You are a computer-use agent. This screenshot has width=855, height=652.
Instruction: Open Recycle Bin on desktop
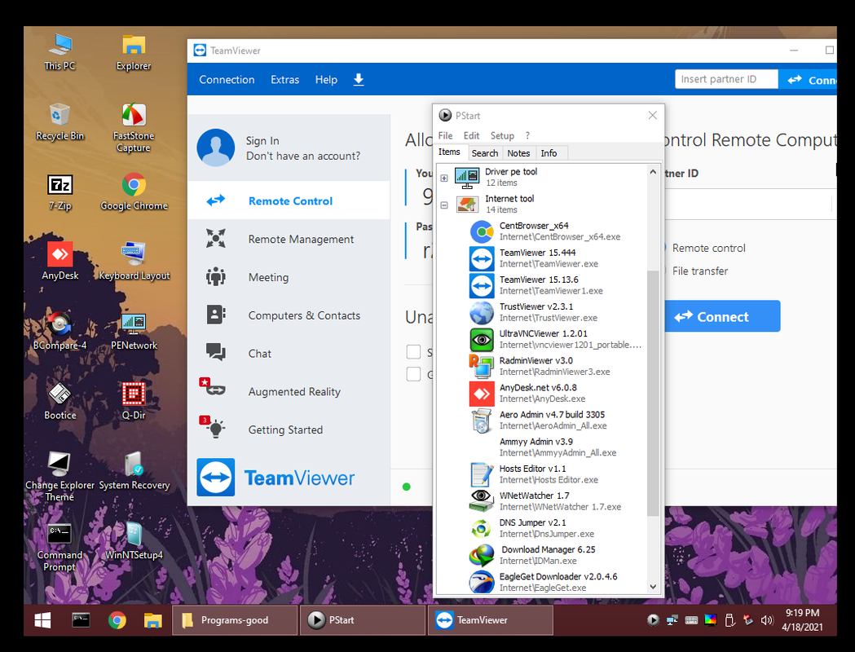point(60,122)
